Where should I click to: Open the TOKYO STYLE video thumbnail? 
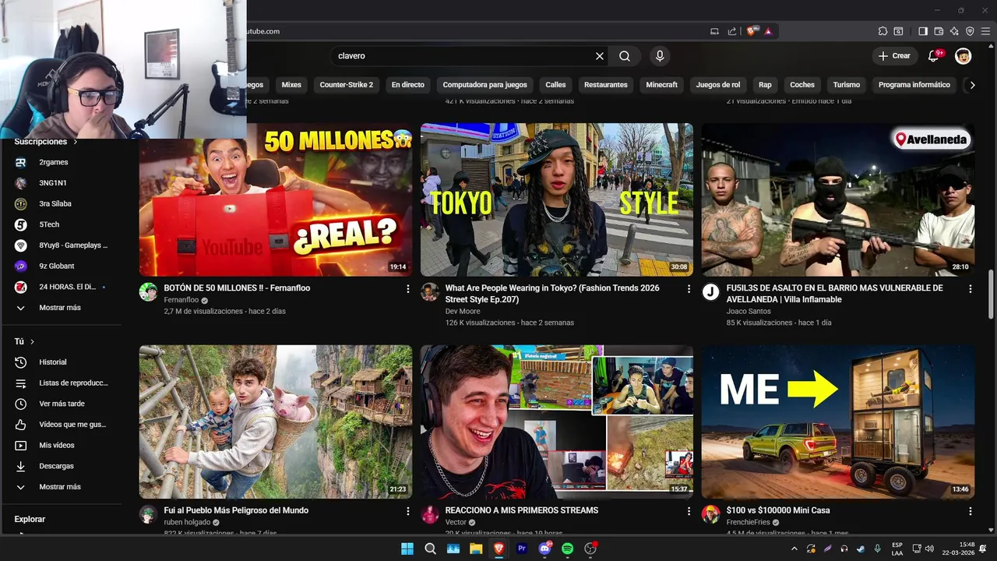pos(557,199)
